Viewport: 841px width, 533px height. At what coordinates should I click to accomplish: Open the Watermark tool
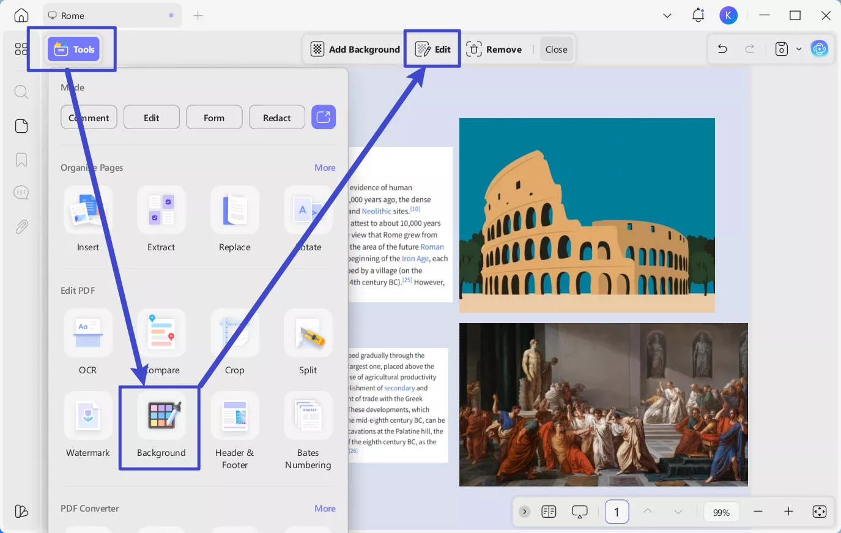point(88,425)
